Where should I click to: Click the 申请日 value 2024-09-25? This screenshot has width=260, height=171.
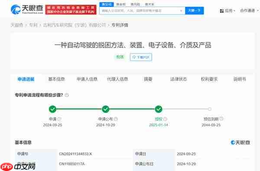(186, 154)
